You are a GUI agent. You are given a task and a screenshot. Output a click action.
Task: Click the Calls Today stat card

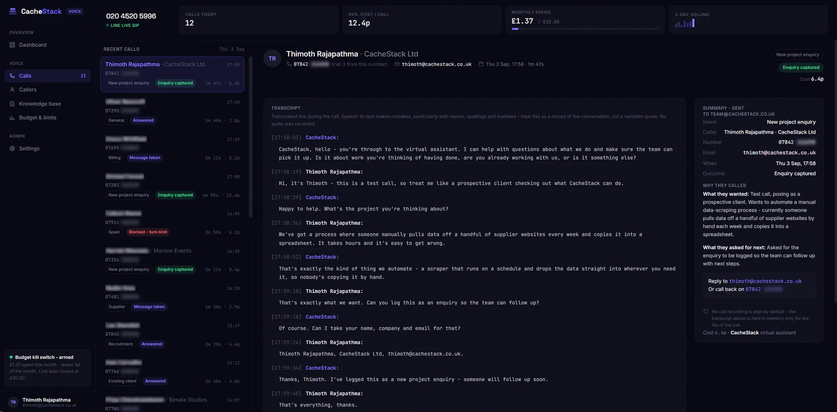tap(259, 20)
